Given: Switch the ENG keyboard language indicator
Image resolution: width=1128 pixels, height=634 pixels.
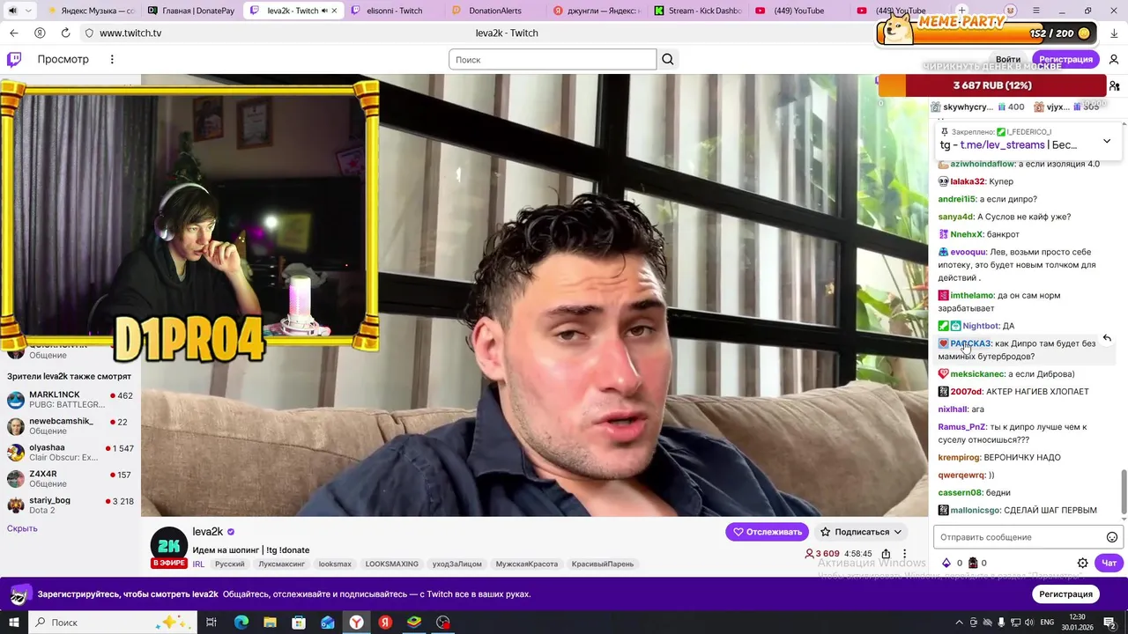Looking at the screenshot, I should (x=1049, y=623).
